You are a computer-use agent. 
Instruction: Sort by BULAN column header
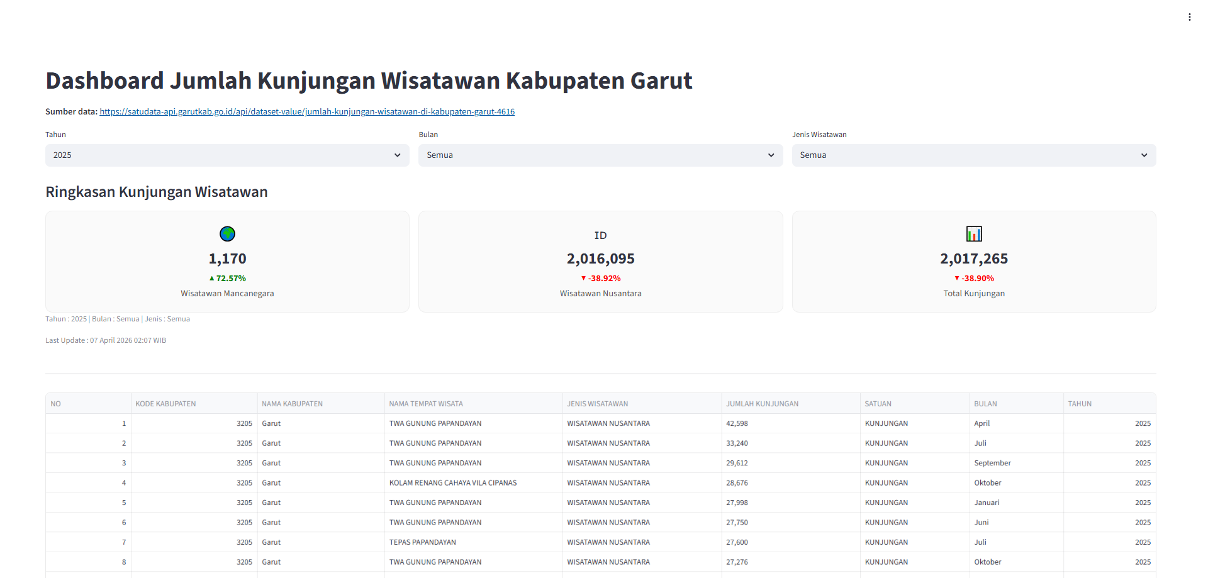click(x=1016, y=404)
